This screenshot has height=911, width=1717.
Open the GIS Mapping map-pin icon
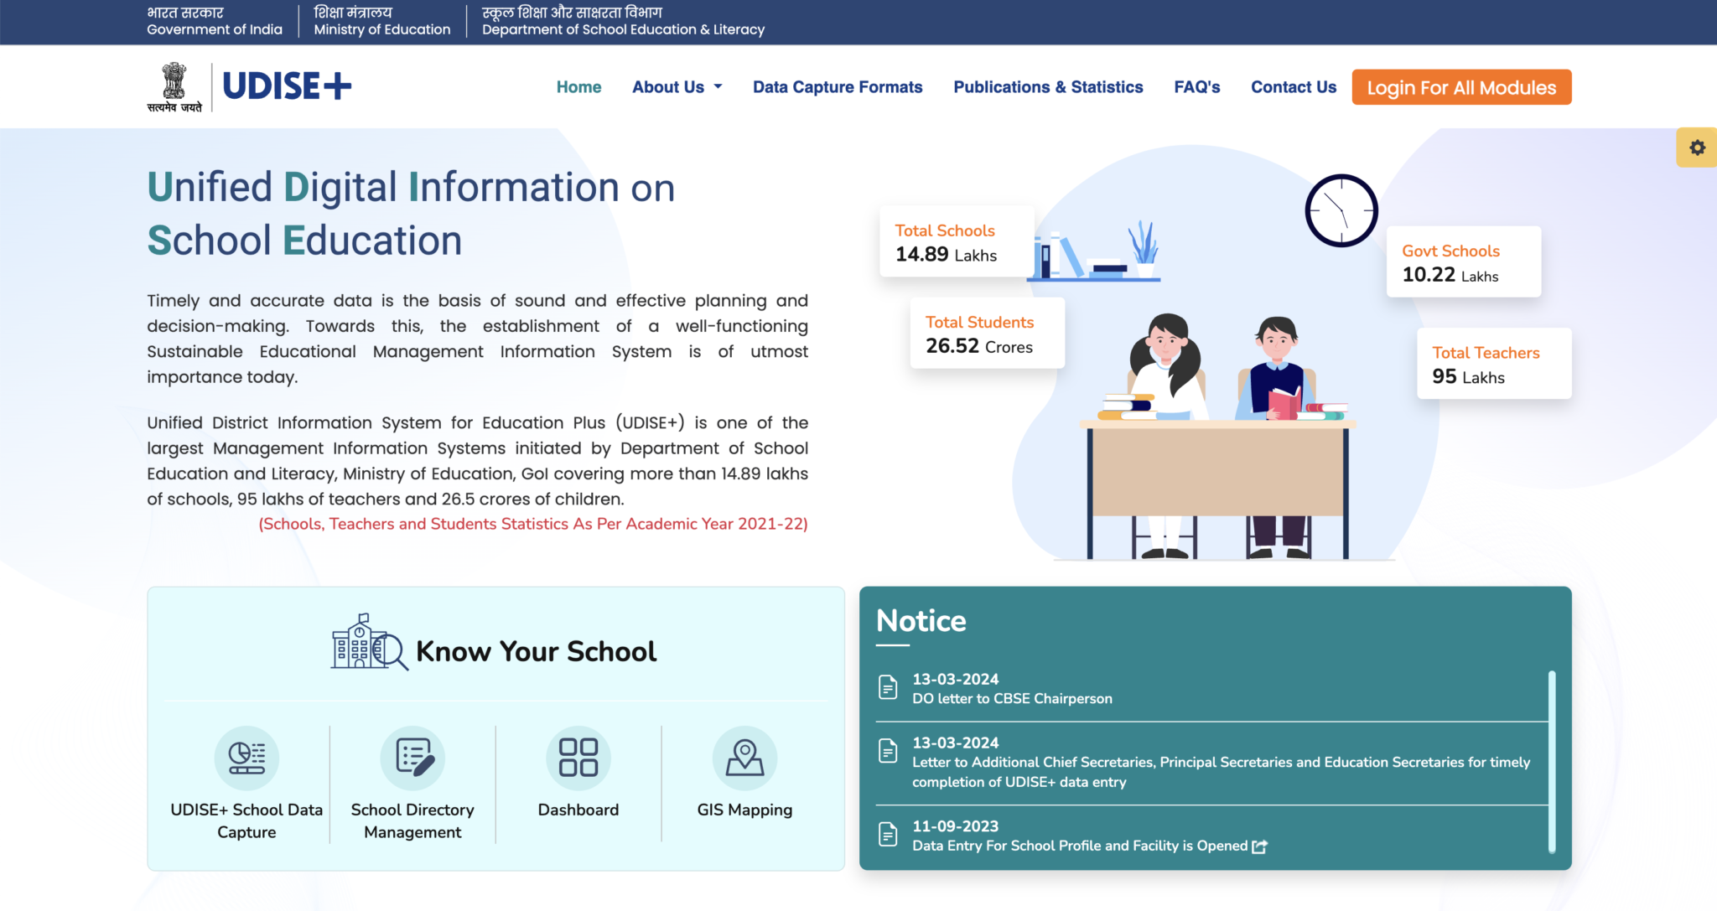744,757
